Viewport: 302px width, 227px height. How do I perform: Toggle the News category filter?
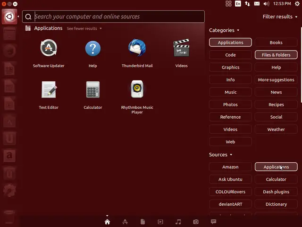click(276, 92)
